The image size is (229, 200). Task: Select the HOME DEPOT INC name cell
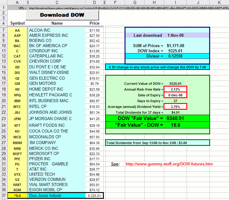click(57, 89)
